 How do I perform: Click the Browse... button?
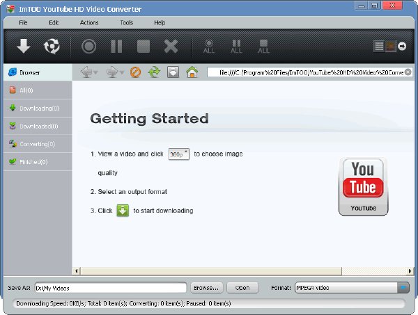(x=206, y=288)
